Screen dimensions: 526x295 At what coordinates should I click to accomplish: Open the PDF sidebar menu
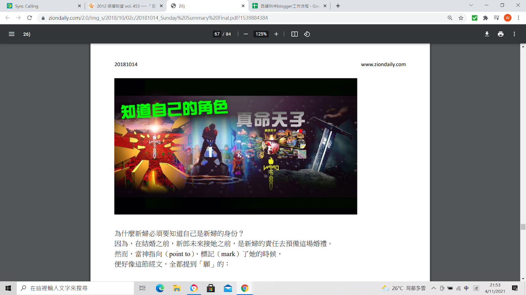[x=12, y=34]
